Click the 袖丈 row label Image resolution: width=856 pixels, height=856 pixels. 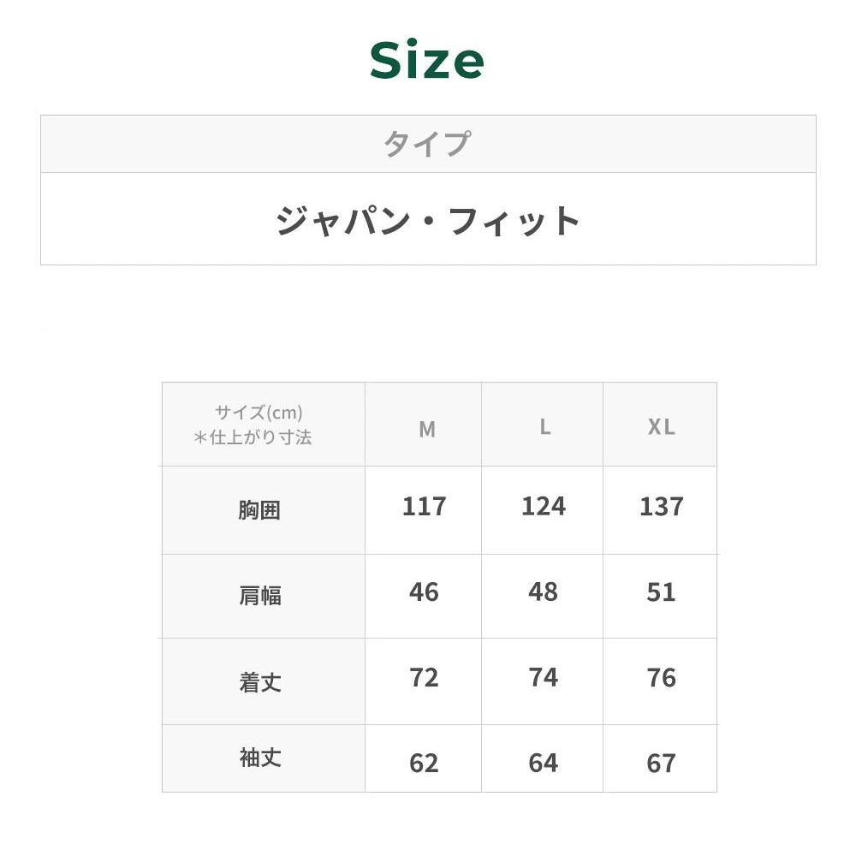pos(259,758)
